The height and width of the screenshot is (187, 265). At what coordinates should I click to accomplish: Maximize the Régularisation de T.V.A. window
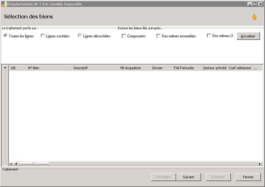point(255,4)
